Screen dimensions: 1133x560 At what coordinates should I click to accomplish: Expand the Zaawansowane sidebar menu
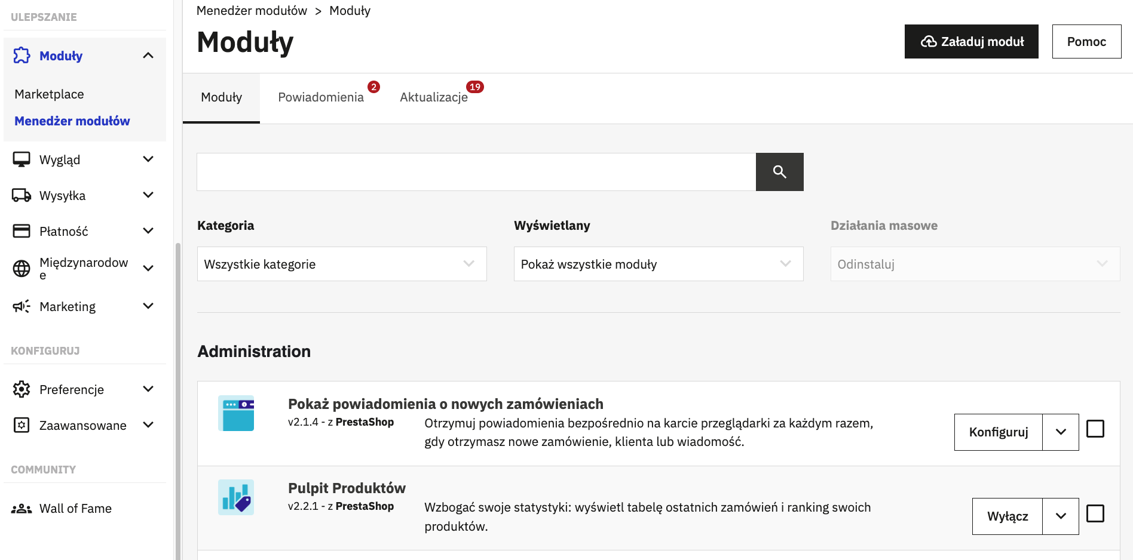[x=148, y=425]
